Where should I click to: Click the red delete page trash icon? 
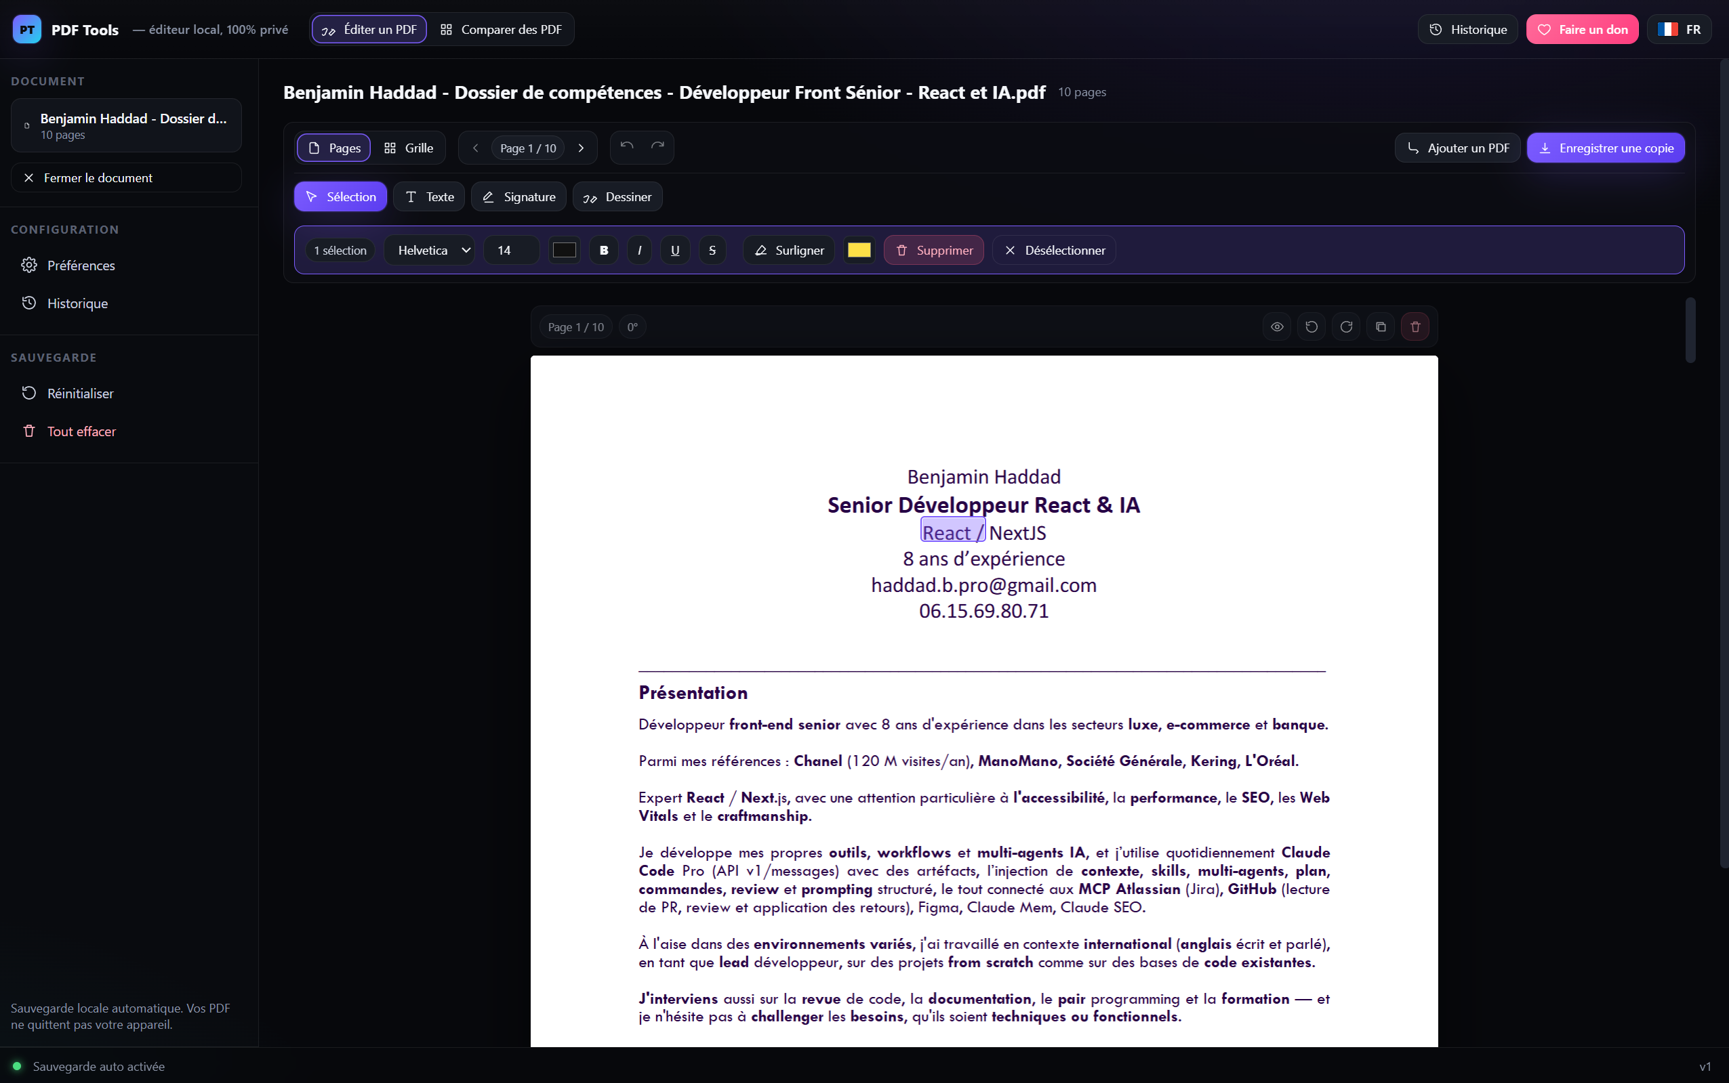point(1415,327)
